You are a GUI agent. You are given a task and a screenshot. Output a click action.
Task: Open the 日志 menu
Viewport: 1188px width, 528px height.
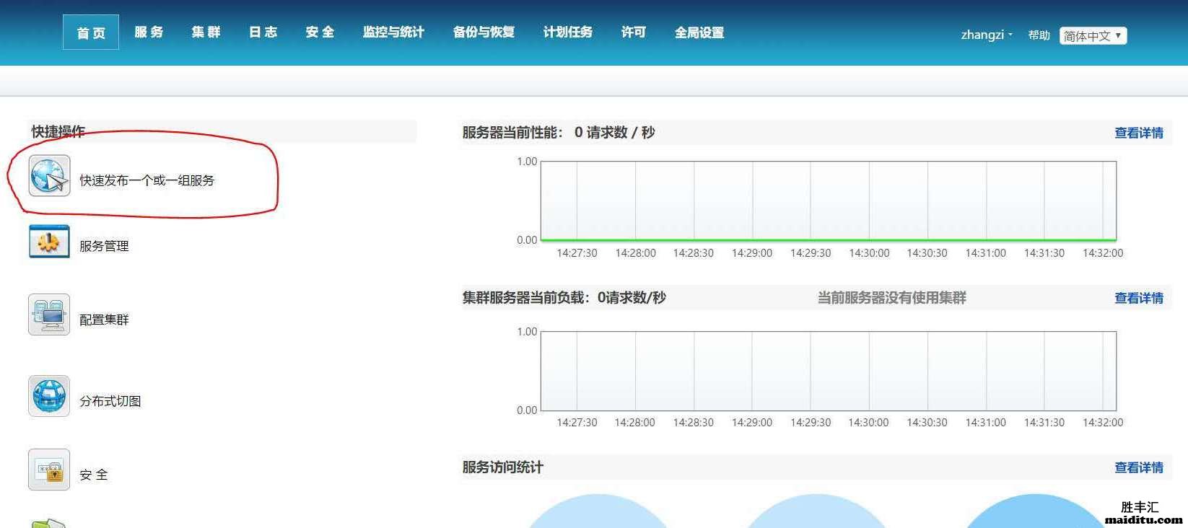coord(263,32)
